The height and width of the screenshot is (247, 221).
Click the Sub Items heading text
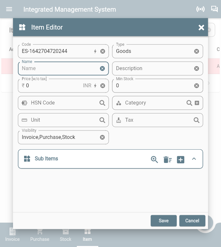coord(47,158)
